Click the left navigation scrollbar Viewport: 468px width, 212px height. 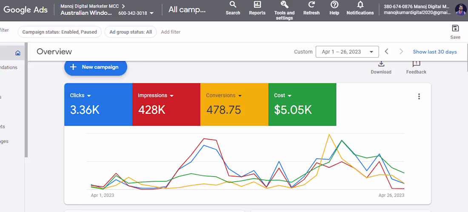(26, 100)
